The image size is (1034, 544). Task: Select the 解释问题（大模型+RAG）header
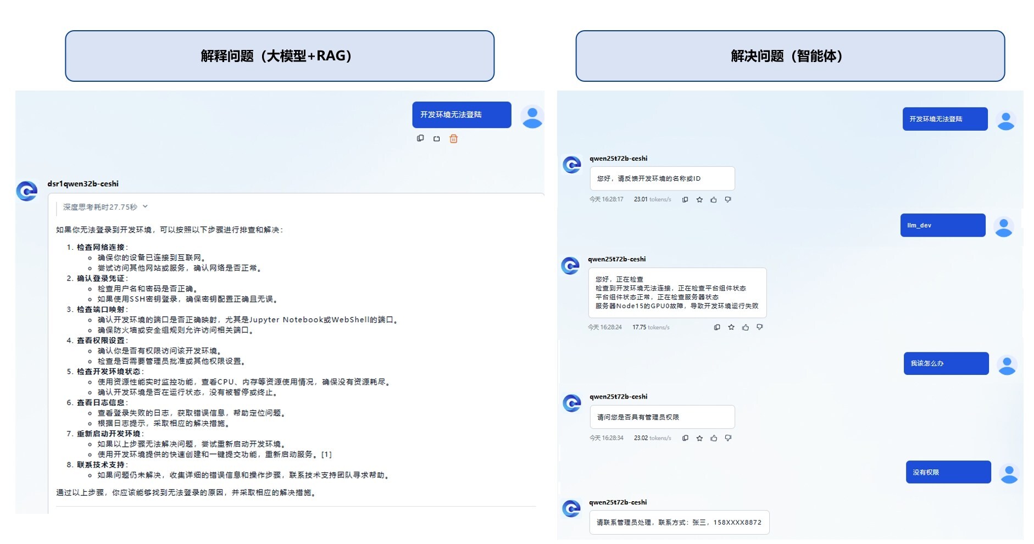click(x=279, y=56)
